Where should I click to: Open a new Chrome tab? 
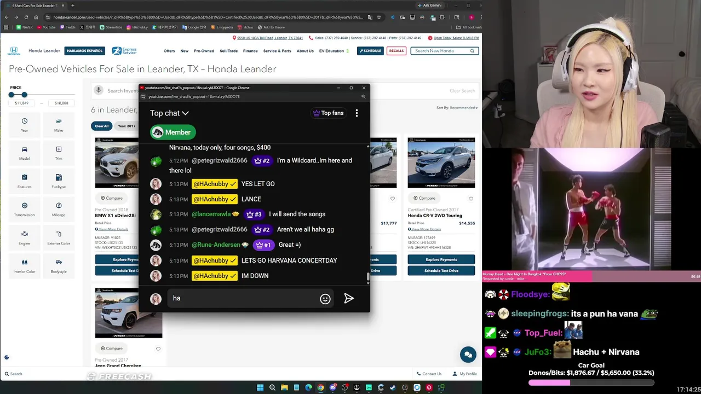pyautogui.click(x=72, y=5)
